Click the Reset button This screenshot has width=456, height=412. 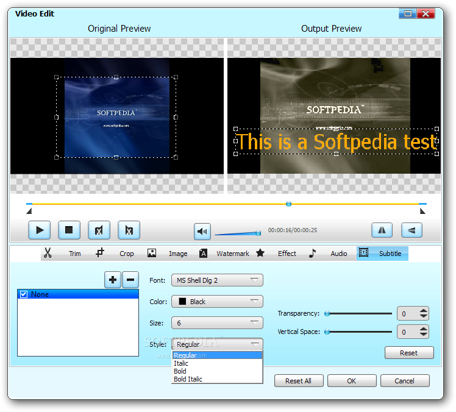[x=409, y=353]
